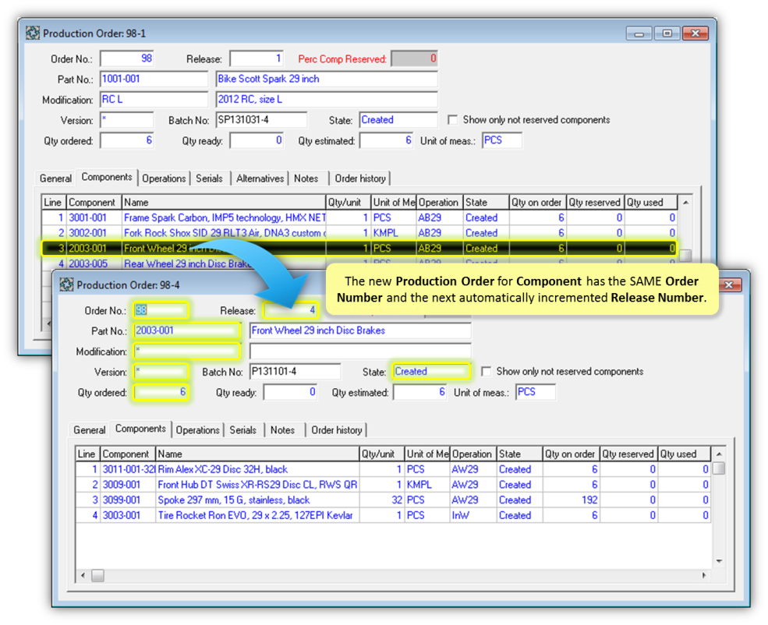The height and width of the screenshot is (625, 768).
Task: Check Show only not reserved components in order 98-4
Action: point(488,371)
